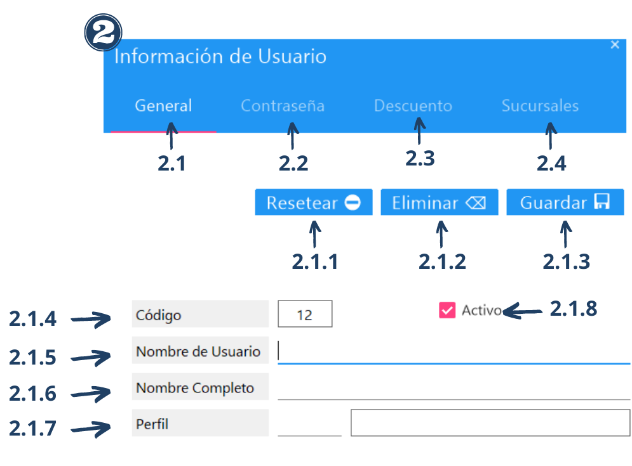Close the Información de Usuario dialog
This screenshot has width=632, height=466.
click(614, 45)
